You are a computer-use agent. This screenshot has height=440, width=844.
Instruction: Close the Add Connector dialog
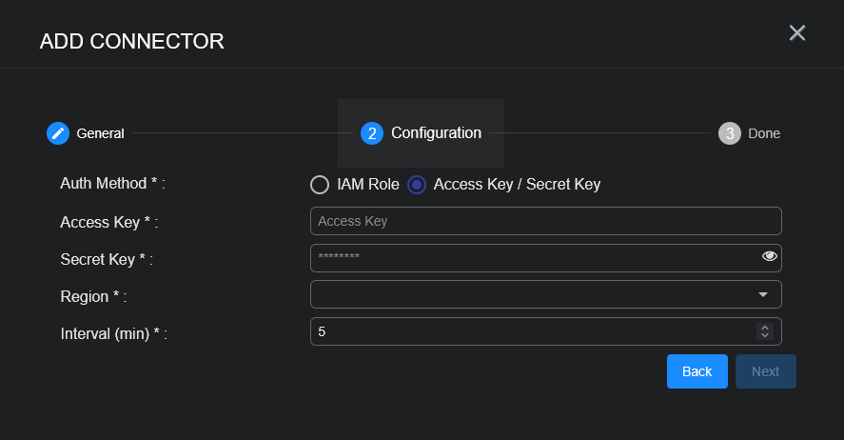click(x=797, y=33)
